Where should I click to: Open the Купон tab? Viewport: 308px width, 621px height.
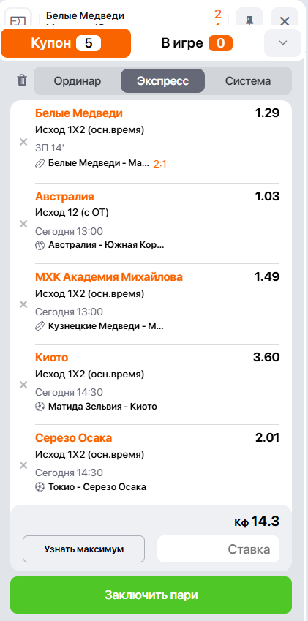tap(66, 43)
